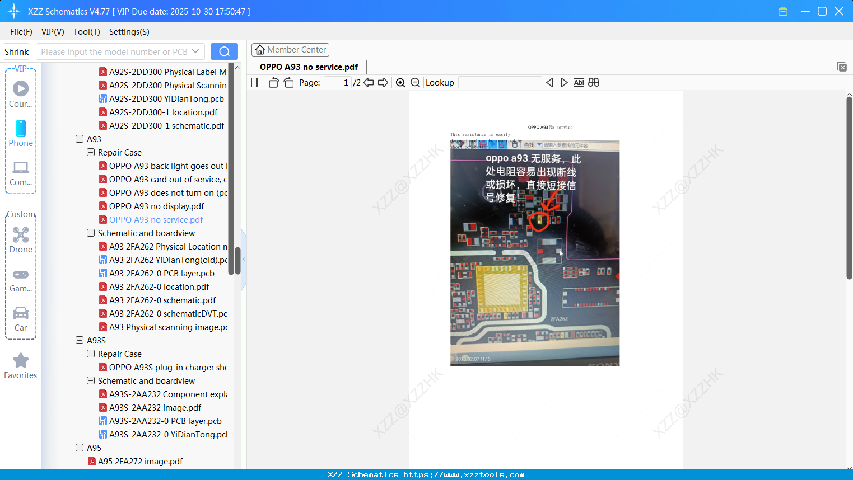Click the PDF viewer vertical scrollbar
Viewport: 853px width, 480px height.
[x=849, y=188]
